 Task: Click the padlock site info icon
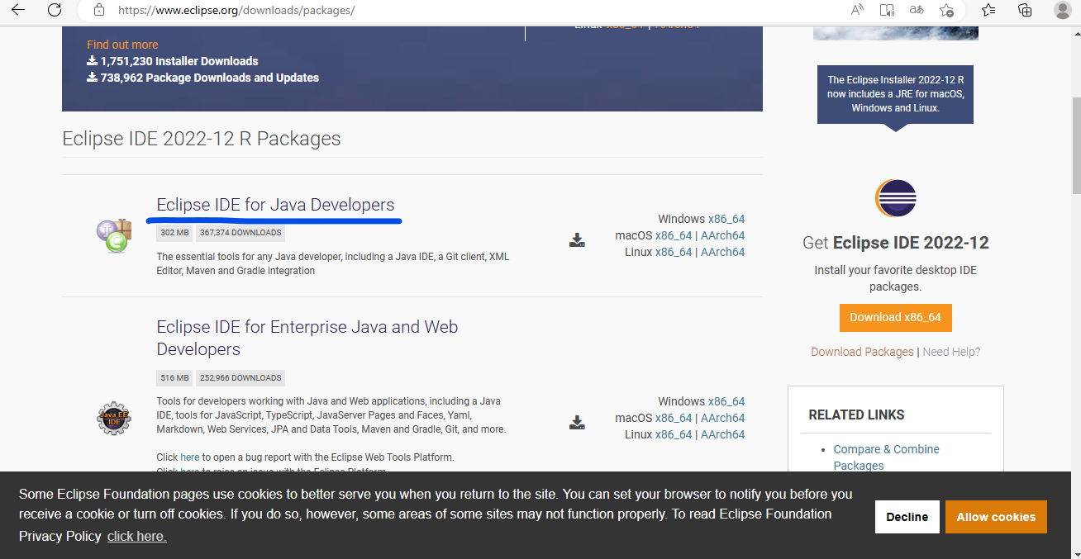point(99,11)
